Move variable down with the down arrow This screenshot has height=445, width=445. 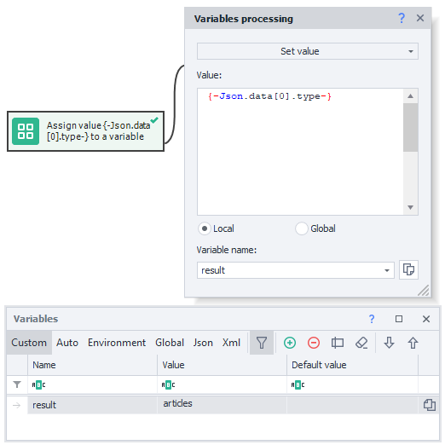389,343
